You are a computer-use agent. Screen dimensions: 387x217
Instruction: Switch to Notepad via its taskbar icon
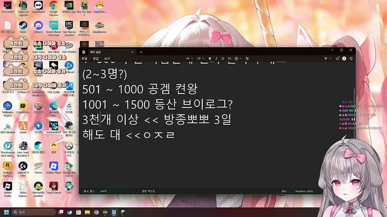coord(114,212)
